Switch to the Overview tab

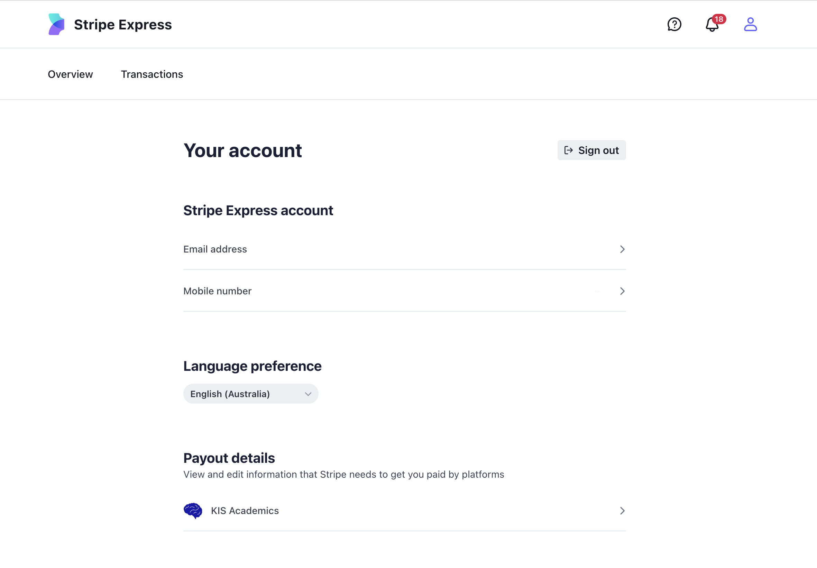(70, 74)
